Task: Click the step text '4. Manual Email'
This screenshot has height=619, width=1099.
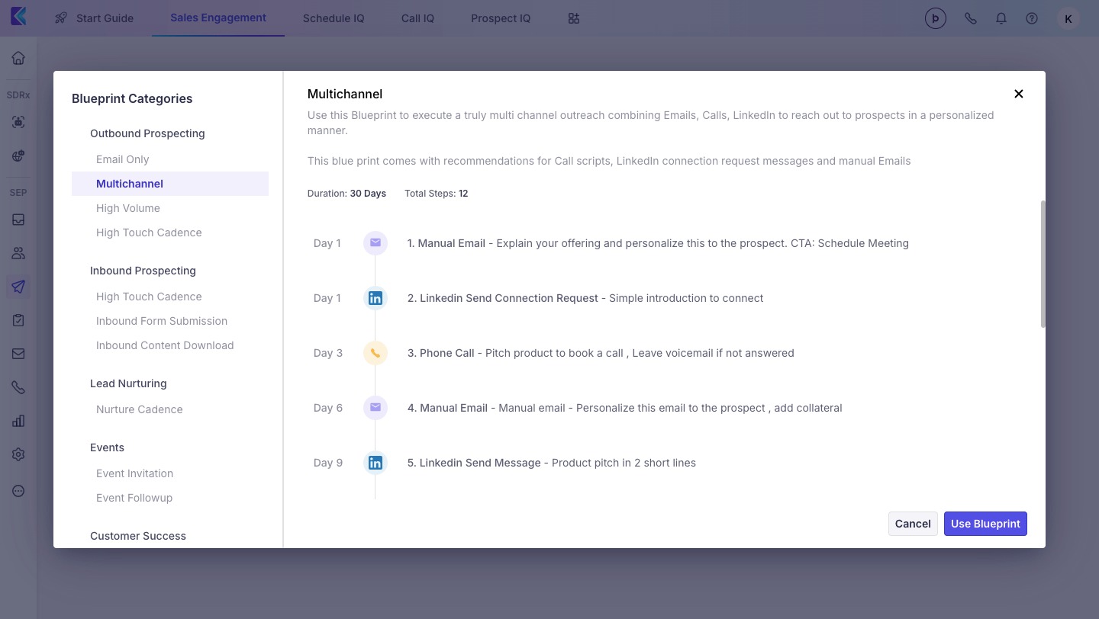Action: [x=447, y=408]
